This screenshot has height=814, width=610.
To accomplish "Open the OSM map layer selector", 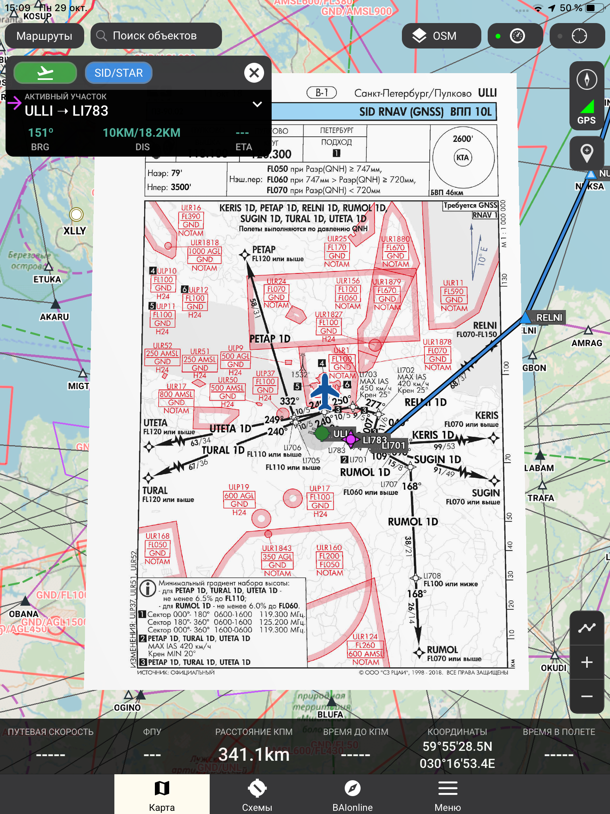I will click(x=441, y=36).
